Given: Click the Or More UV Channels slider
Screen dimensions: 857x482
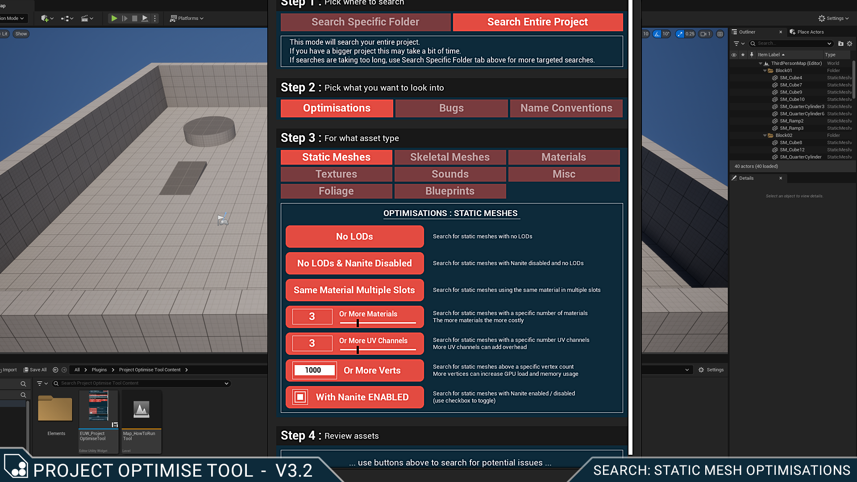Looking at the screenshot, I should coord(378,349).
